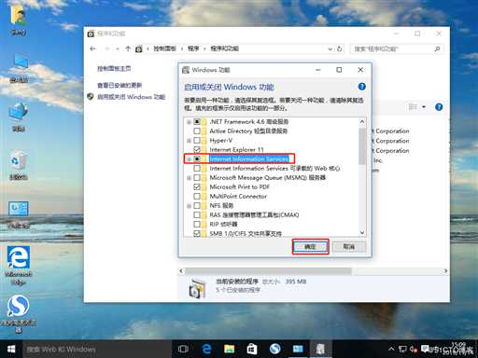Open help in Windows Features dialog

pyautogui.click(x=361, y=87)
